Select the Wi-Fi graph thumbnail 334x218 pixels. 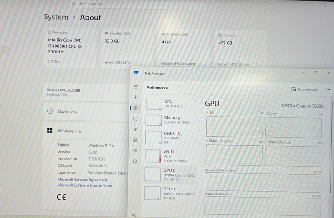[153, 156]
